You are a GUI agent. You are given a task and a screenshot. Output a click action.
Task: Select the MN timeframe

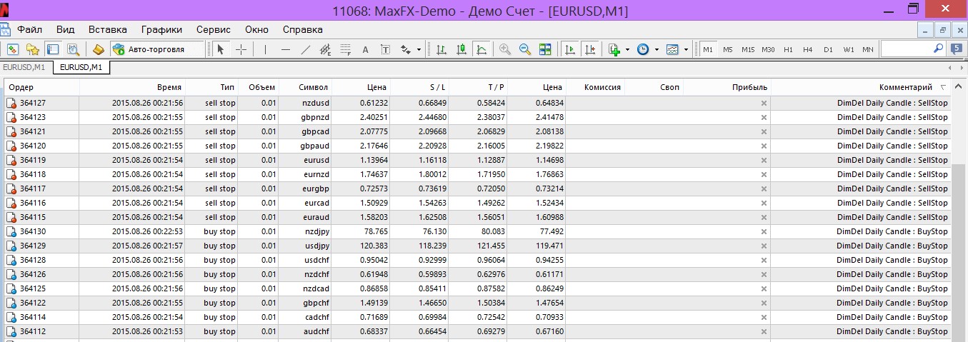867,49
